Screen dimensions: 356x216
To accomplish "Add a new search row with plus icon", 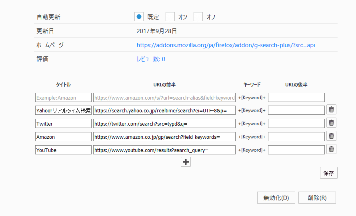I will click(x=186, y=162).
